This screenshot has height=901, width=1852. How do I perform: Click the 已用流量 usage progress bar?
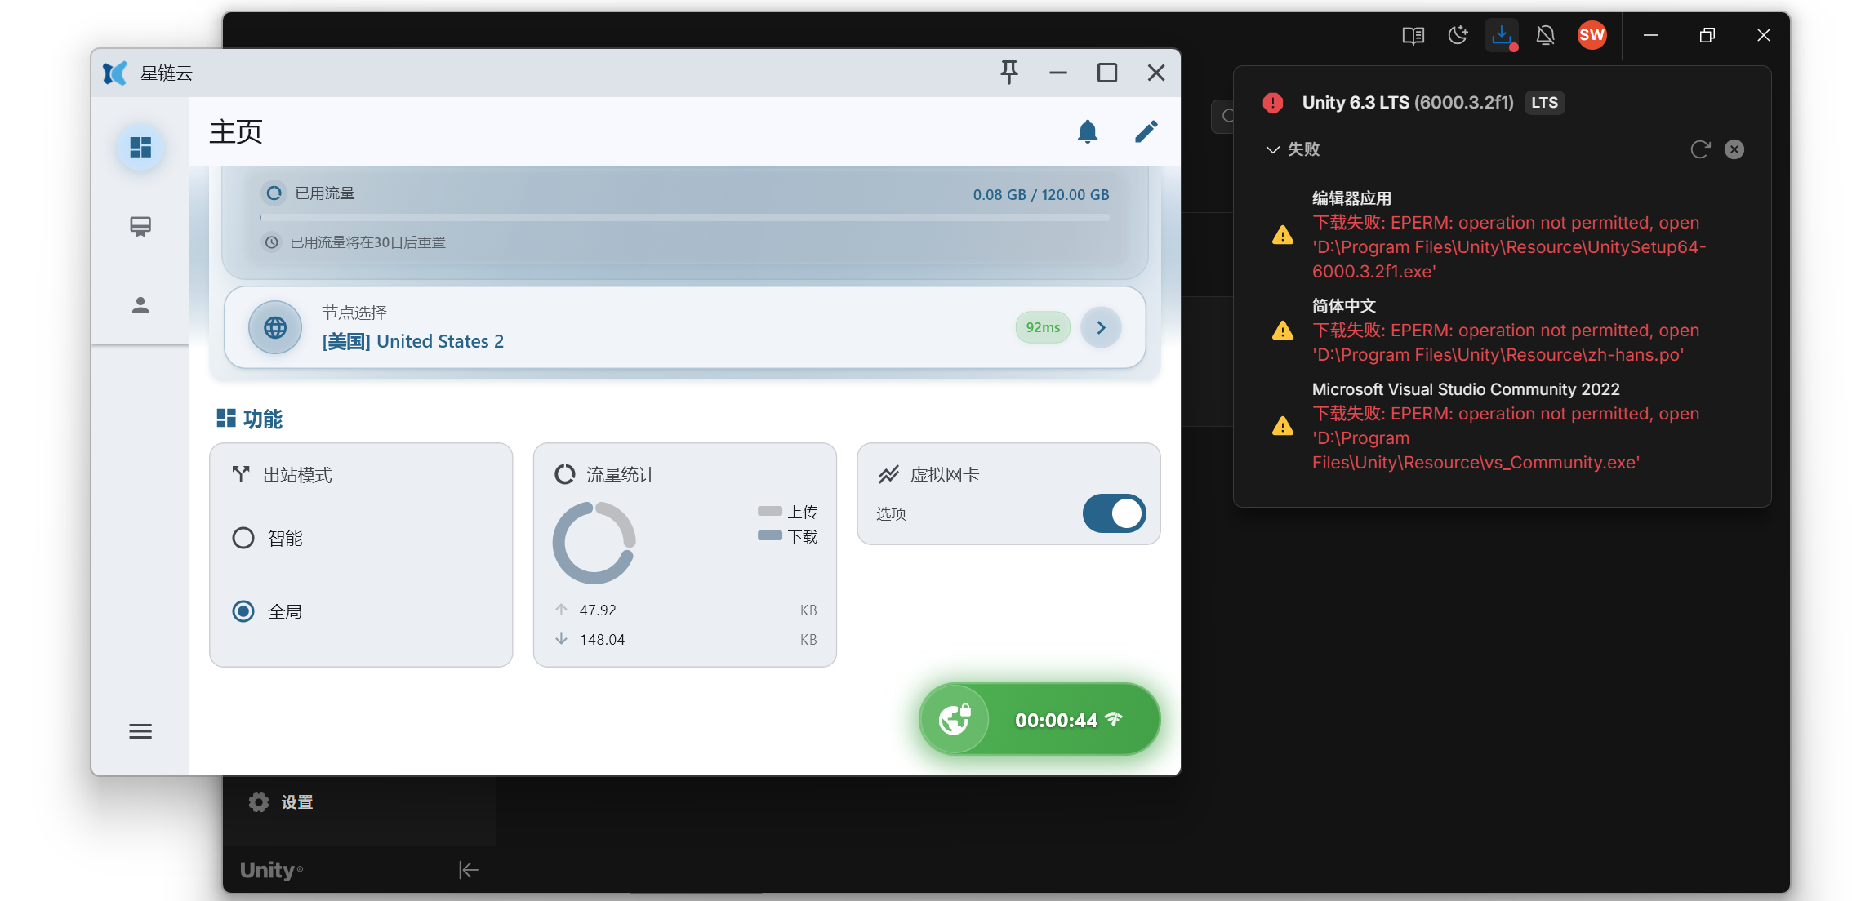click(684, 217)
